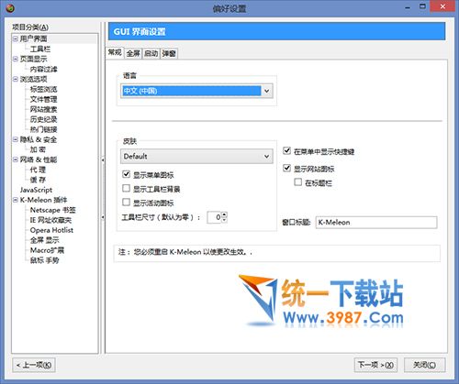459x384 pixels.
Task: Select IE 网址收藏夹 in category tree
Action: (50, 220)
